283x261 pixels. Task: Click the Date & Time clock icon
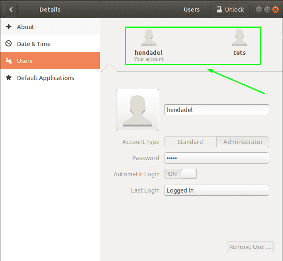coord(8,44)
